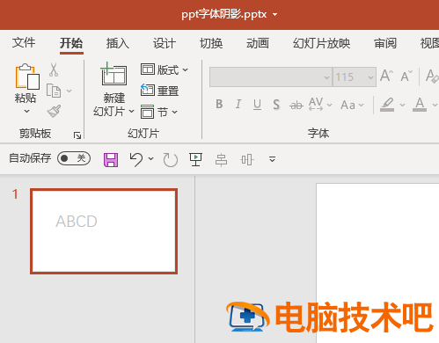
Task: Toggle Bold formatting
Action: pos(219,105)
